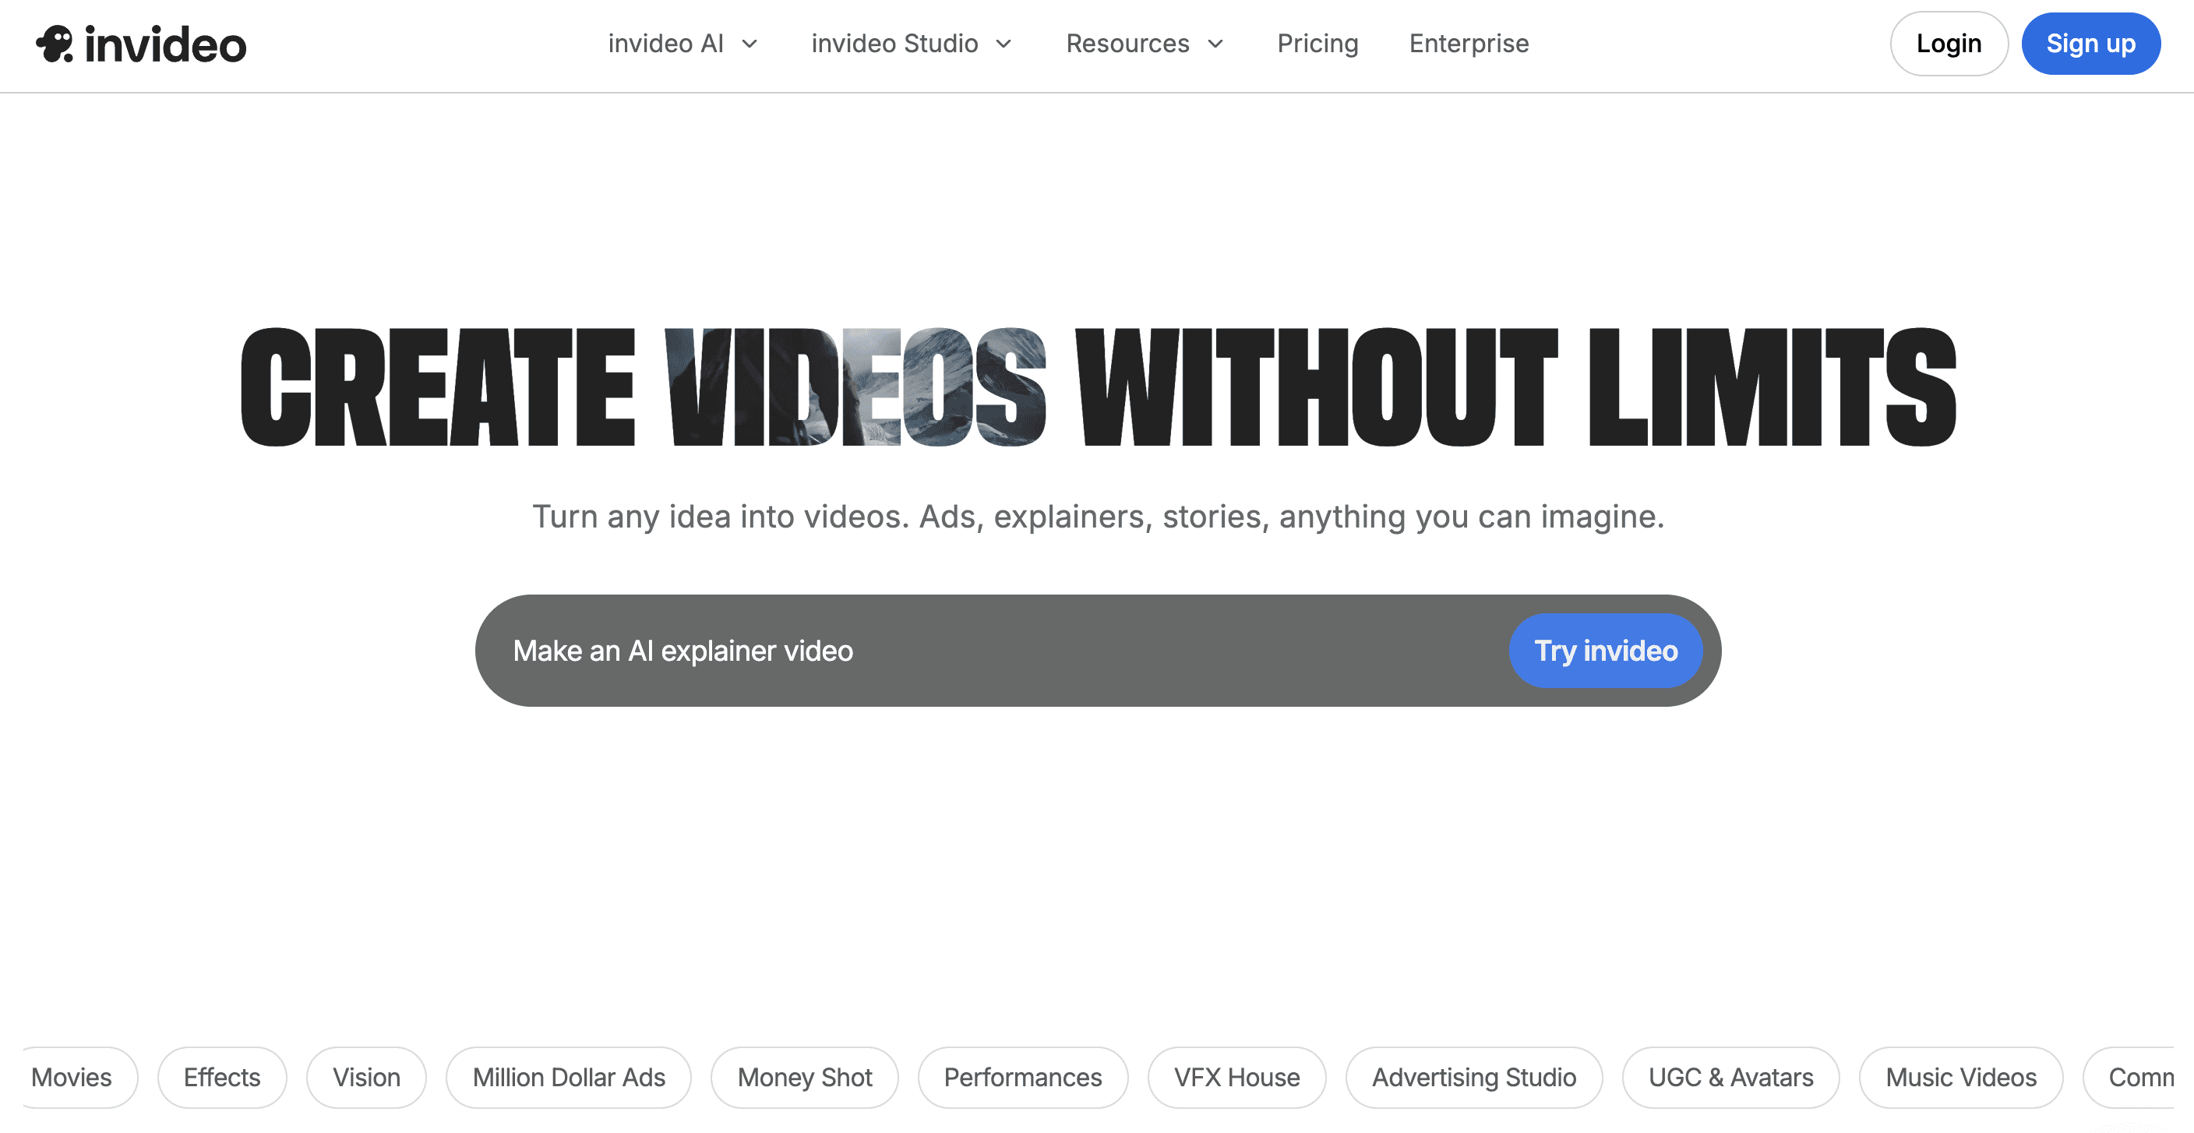Open the Million Dollar Ads category

[x=568, y=1077]
